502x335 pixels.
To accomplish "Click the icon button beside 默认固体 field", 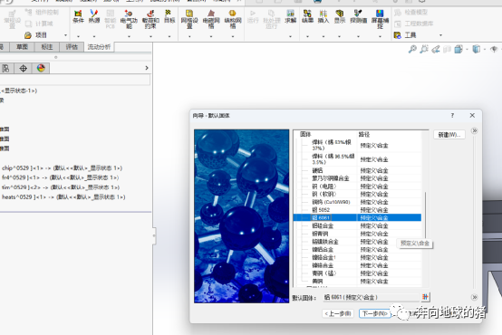I will pos(425,297).
